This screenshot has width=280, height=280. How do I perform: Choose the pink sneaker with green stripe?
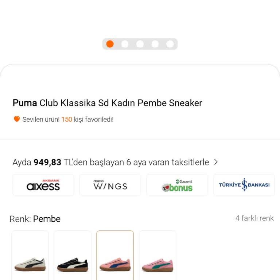[x=157, y=255]
